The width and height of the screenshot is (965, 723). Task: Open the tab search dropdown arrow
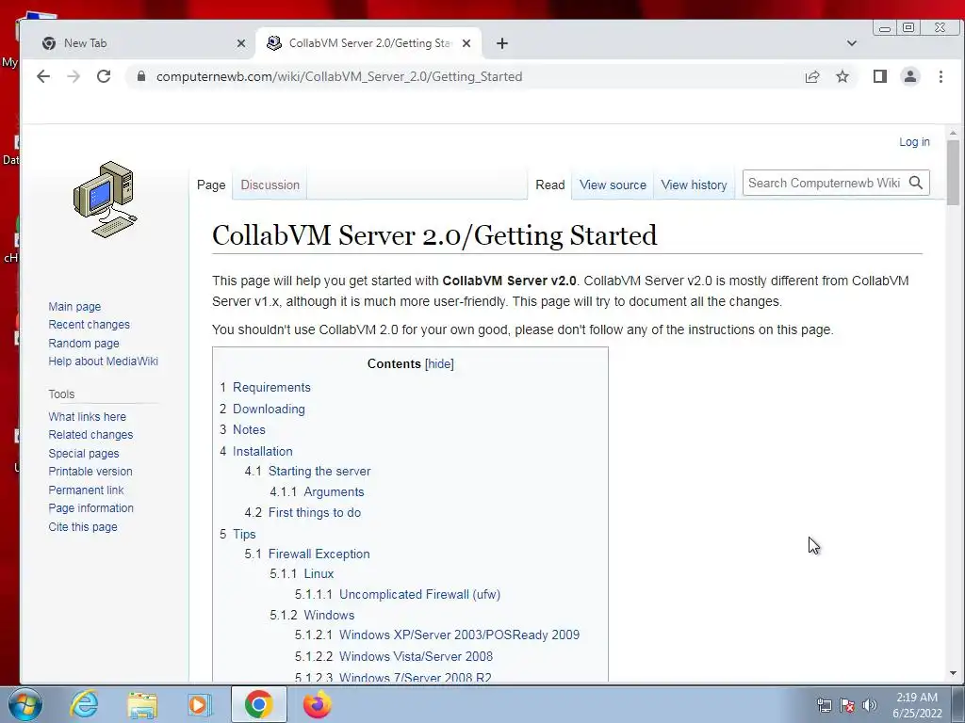point(852,43)
